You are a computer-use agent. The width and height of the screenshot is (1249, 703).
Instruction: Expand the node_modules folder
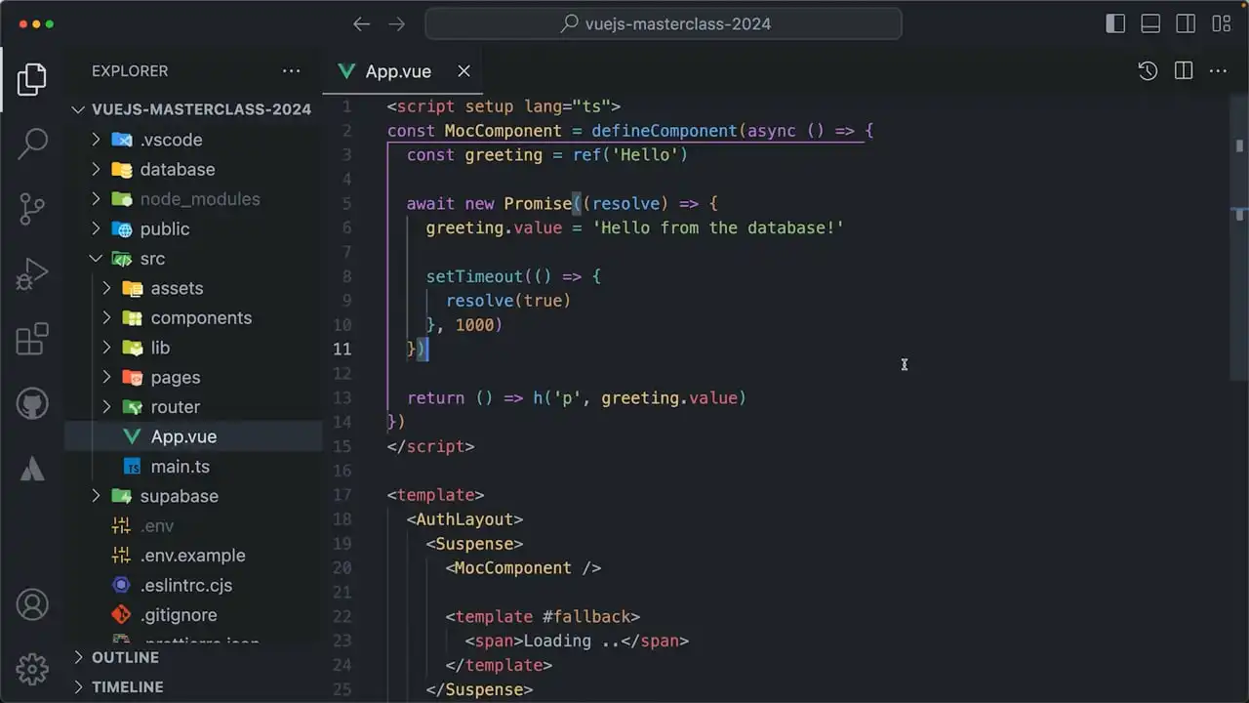pos(193,199)
